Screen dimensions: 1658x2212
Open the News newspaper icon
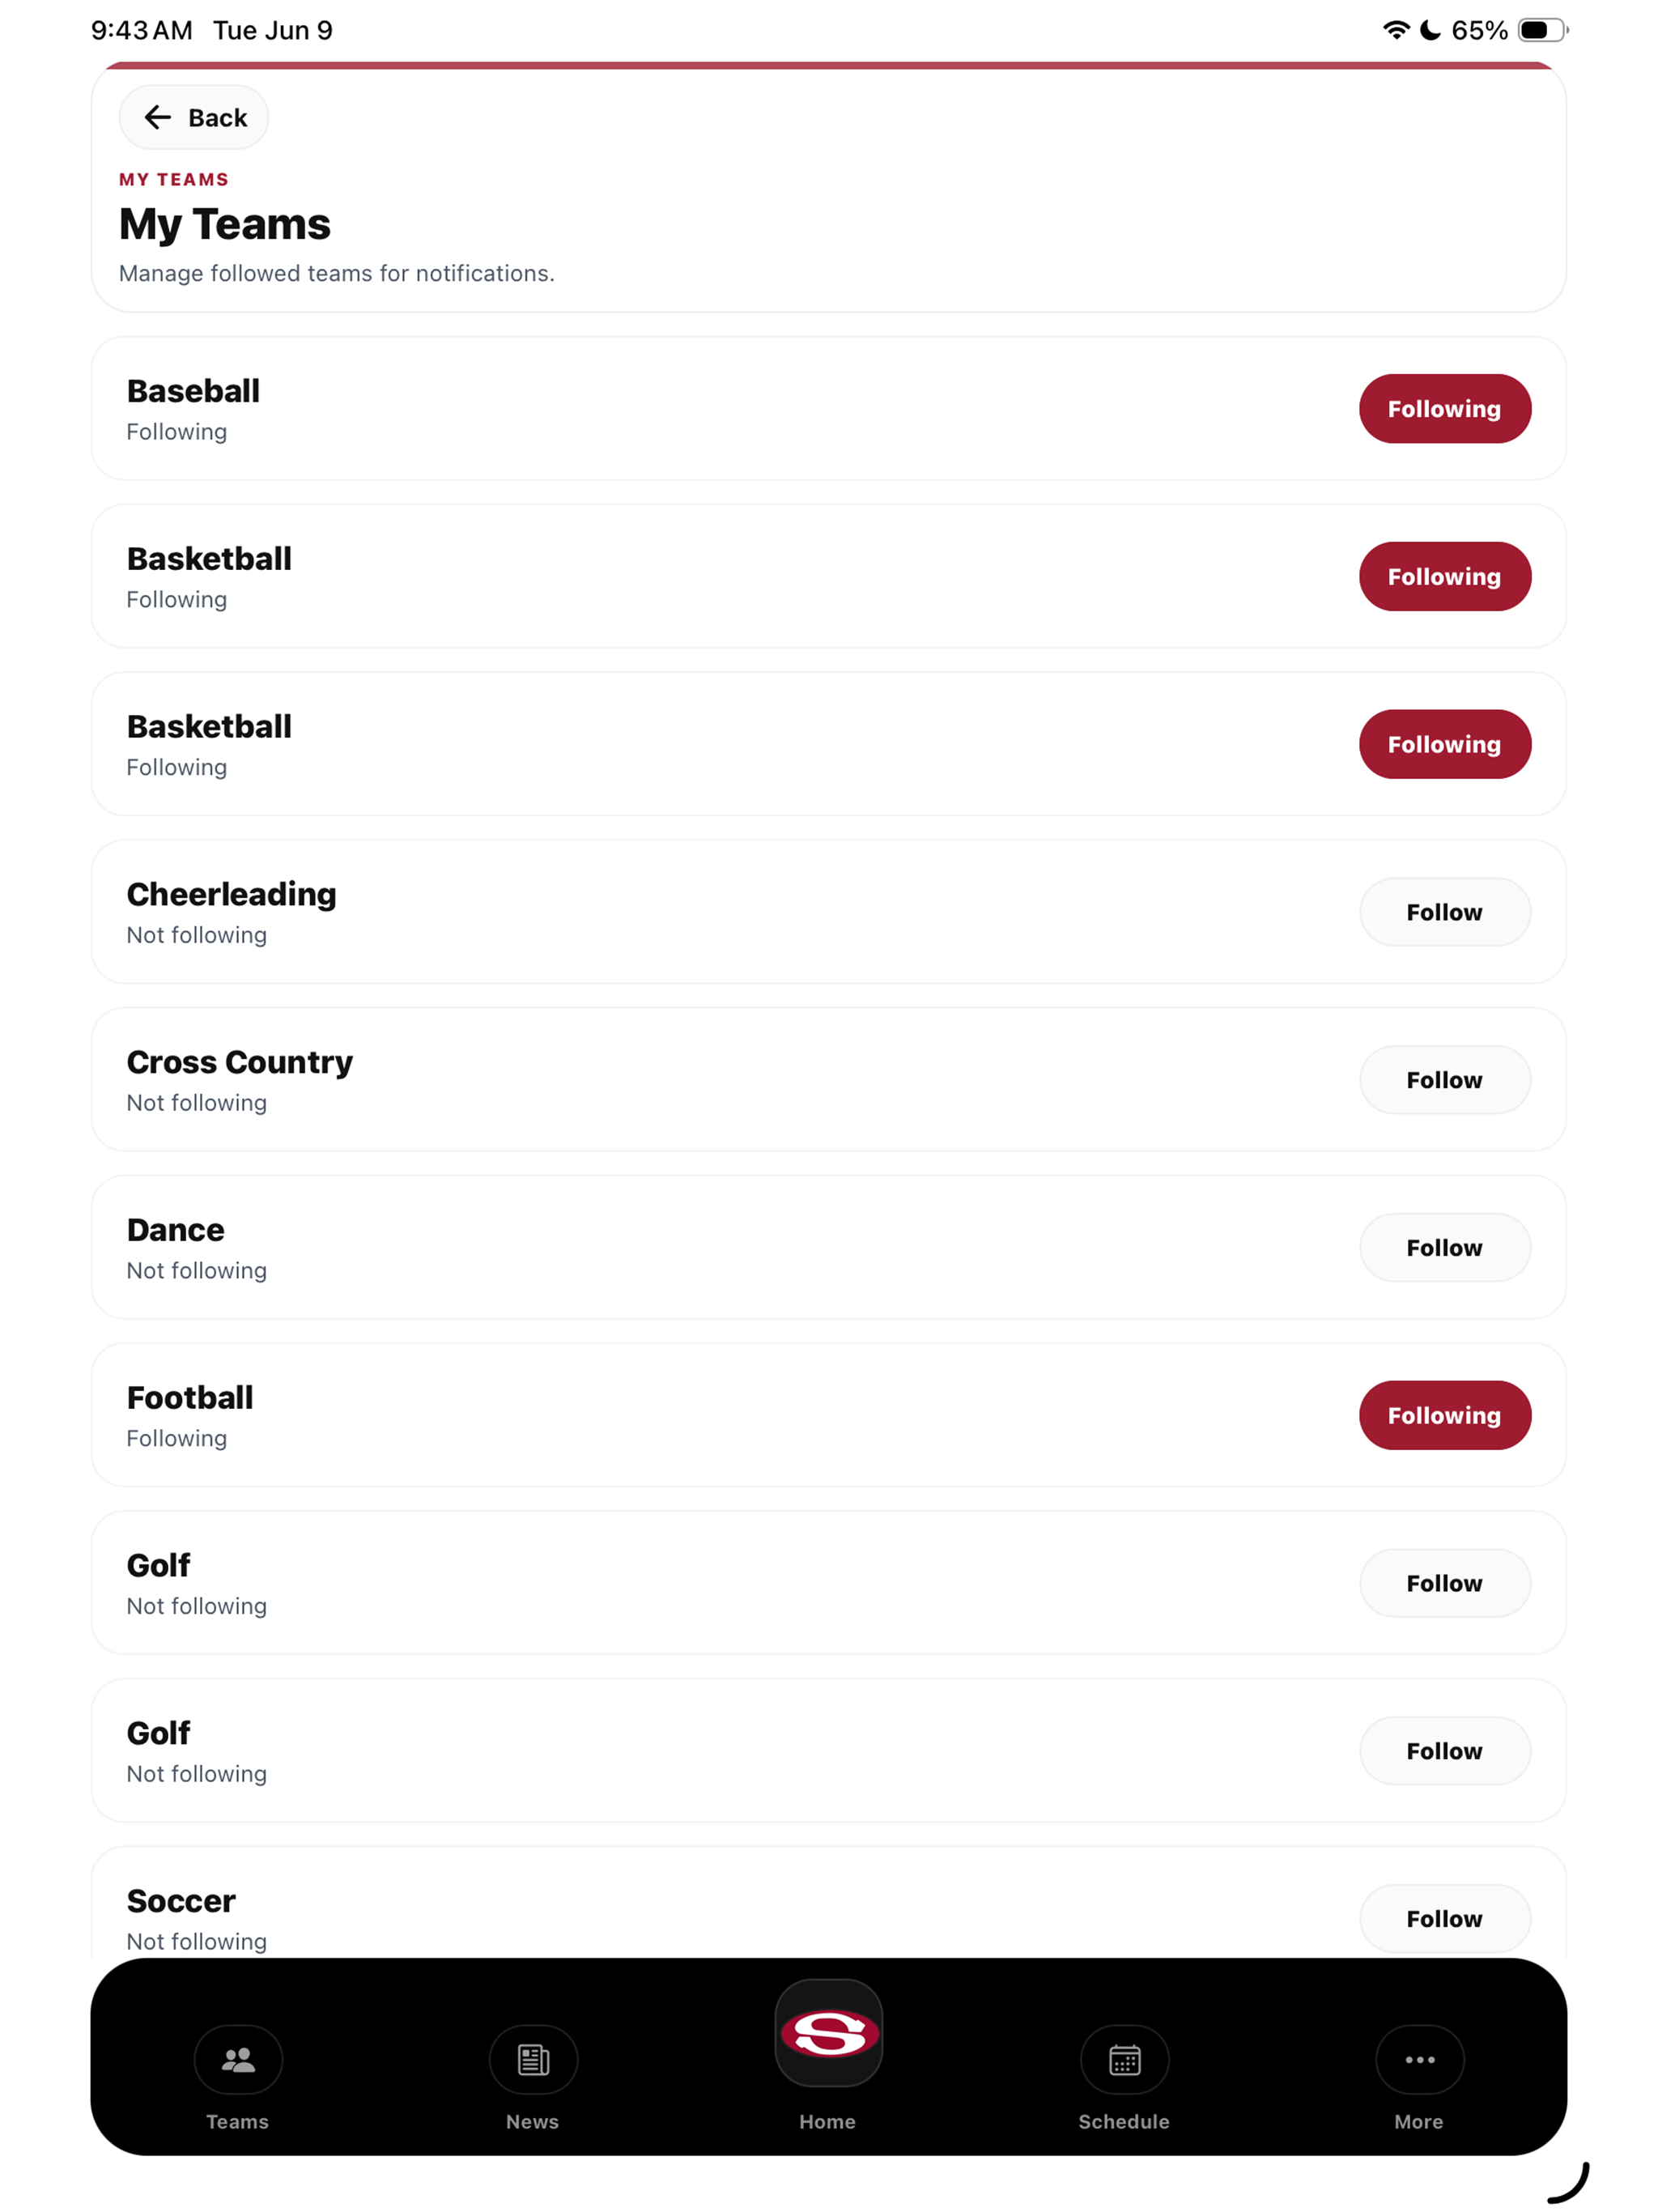point(533,2059)
